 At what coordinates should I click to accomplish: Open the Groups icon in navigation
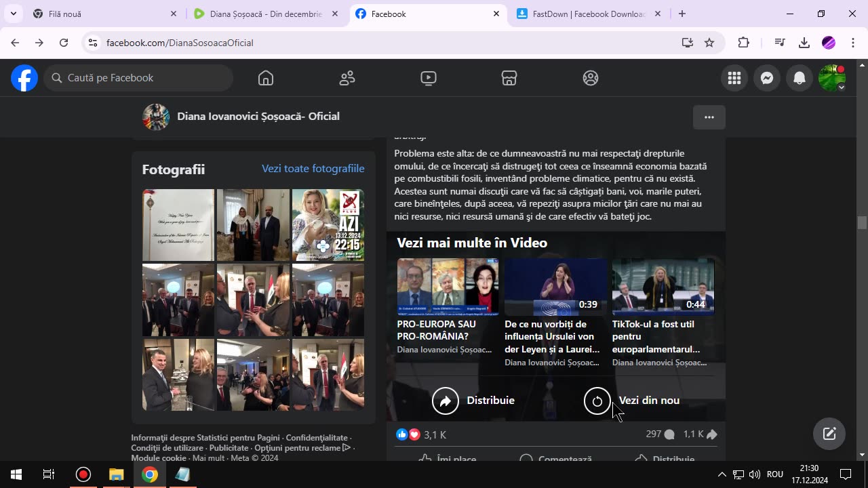pos(591,78)
